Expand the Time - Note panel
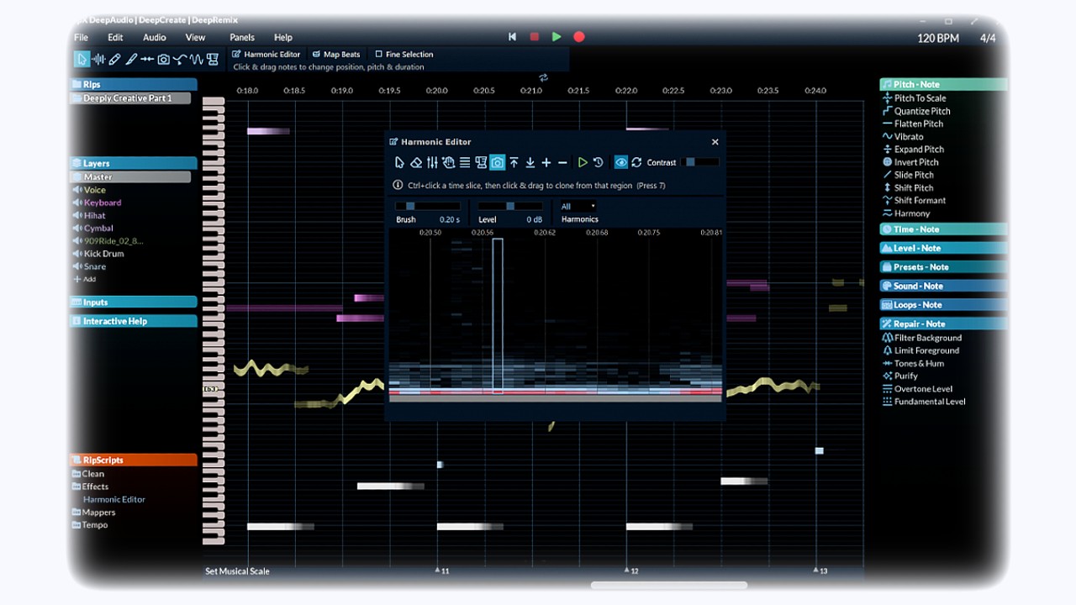This screenshot has height=605, width=1076. [943, 229]
